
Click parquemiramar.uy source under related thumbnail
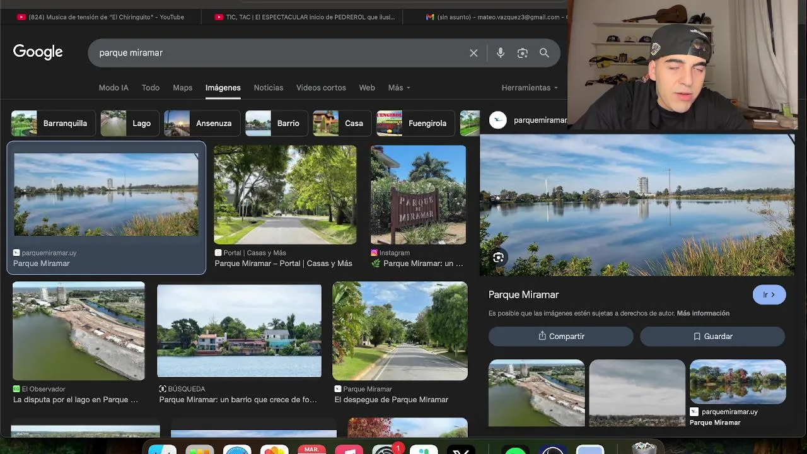[729, 412]
